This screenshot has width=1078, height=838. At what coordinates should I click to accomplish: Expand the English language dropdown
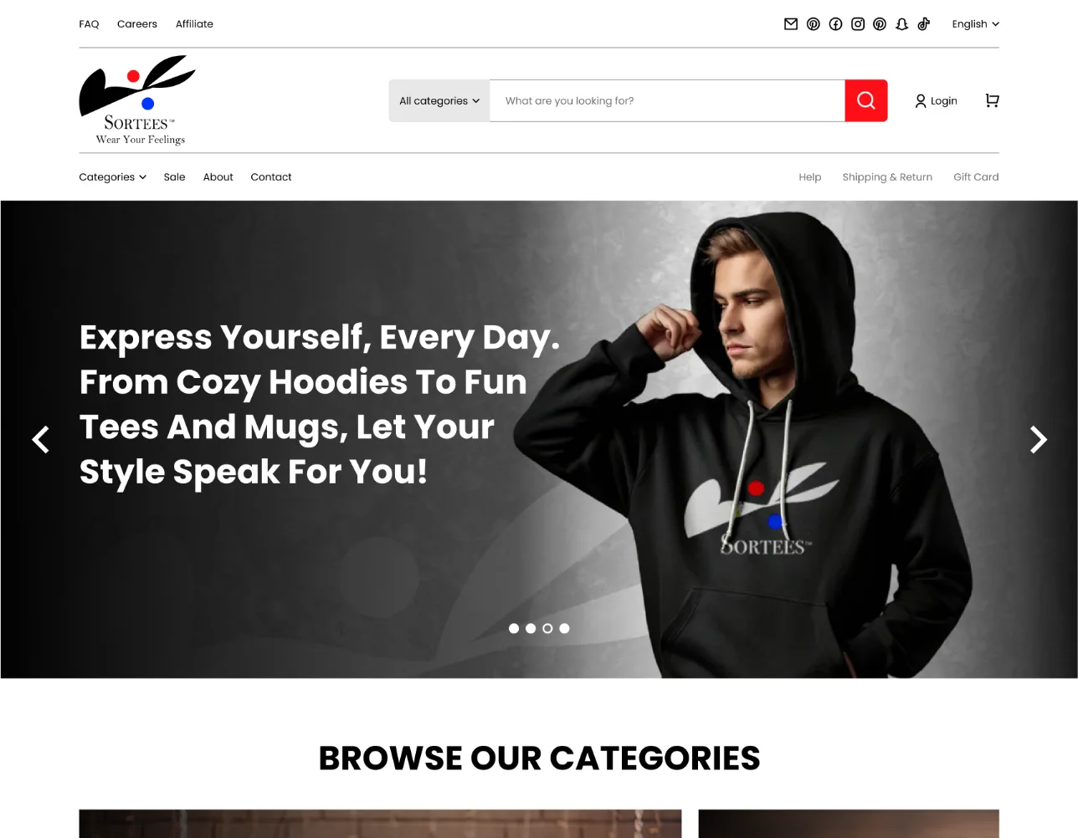975,24
